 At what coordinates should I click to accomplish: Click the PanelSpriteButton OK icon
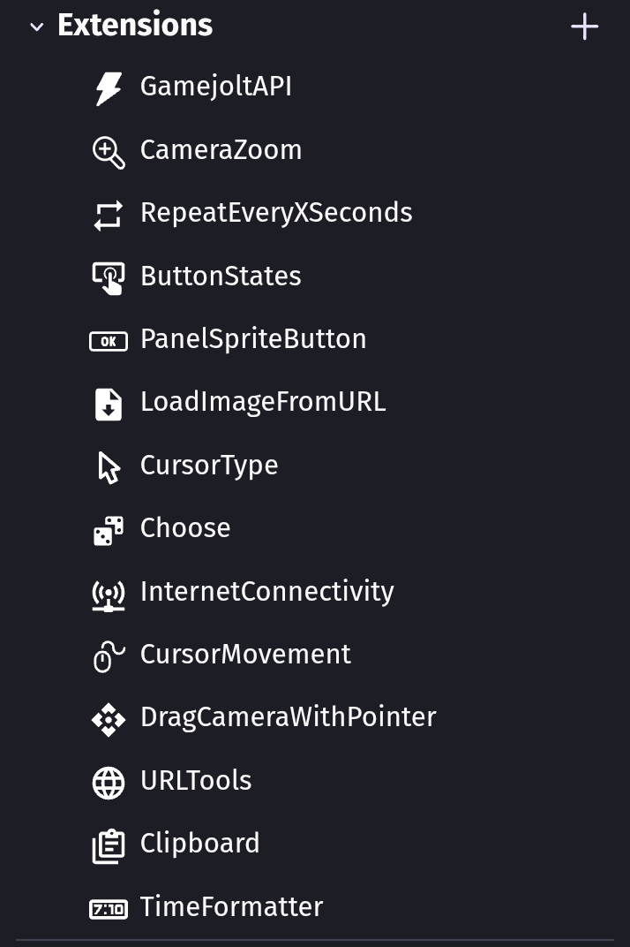(x=109, y=340)
